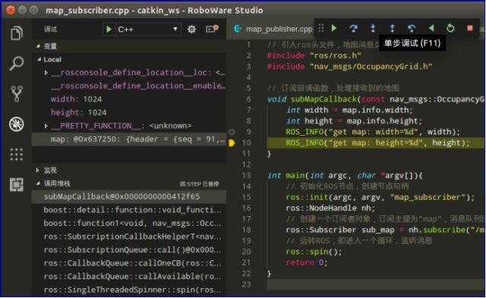Collapse the 调用堆栈 call stack section
Screen dimensions: 486x298
pos(38,184)
